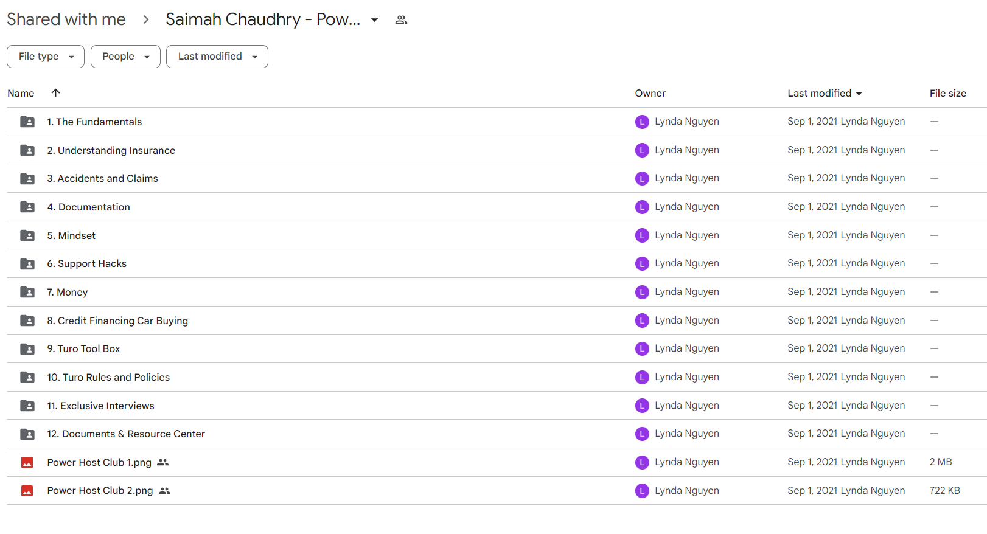Select '10. Turo Rules and Policies' folder name
The height and width of the screenshot is (534, 987).
tap(108, 378)
